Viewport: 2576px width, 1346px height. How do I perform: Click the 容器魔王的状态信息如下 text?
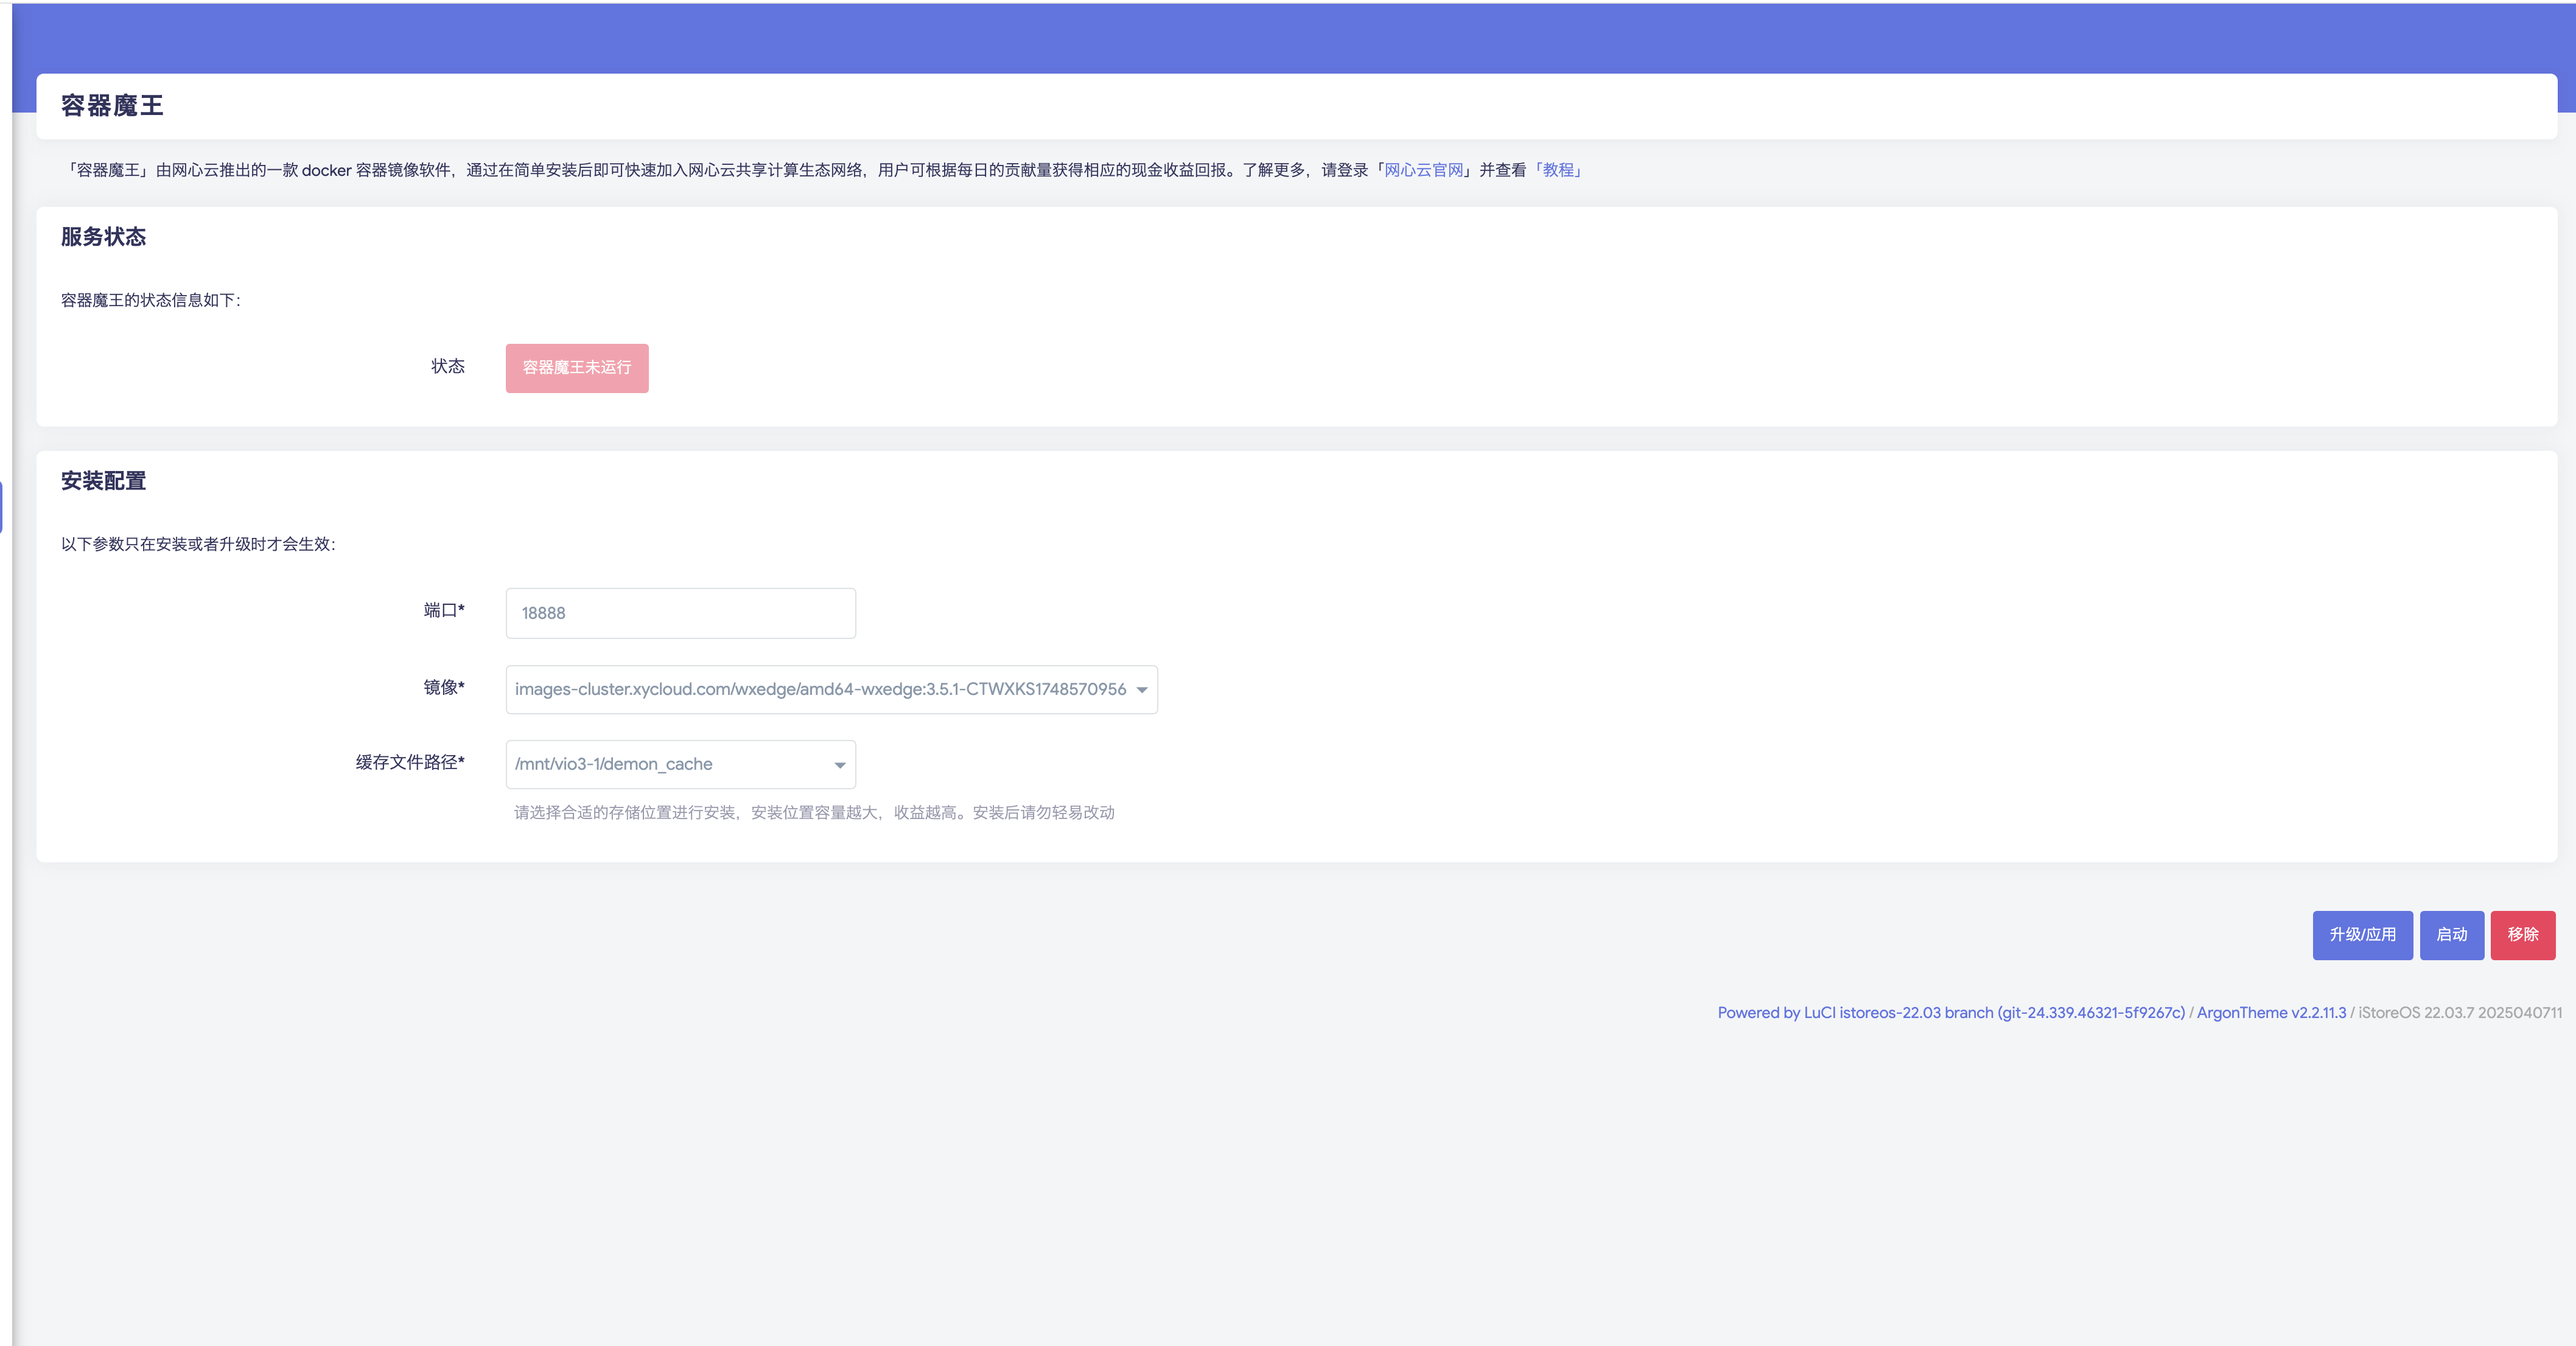click(151, 300)
